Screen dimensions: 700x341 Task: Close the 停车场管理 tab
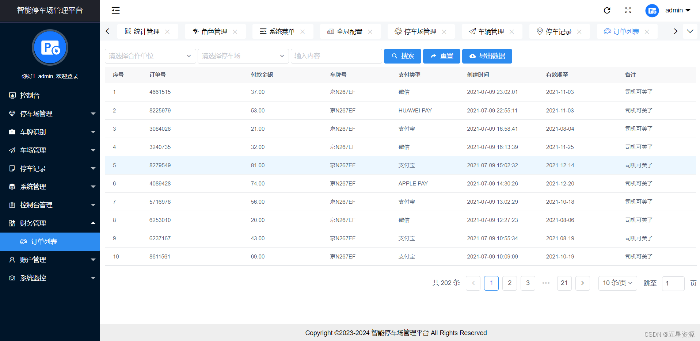pos(444,32)
